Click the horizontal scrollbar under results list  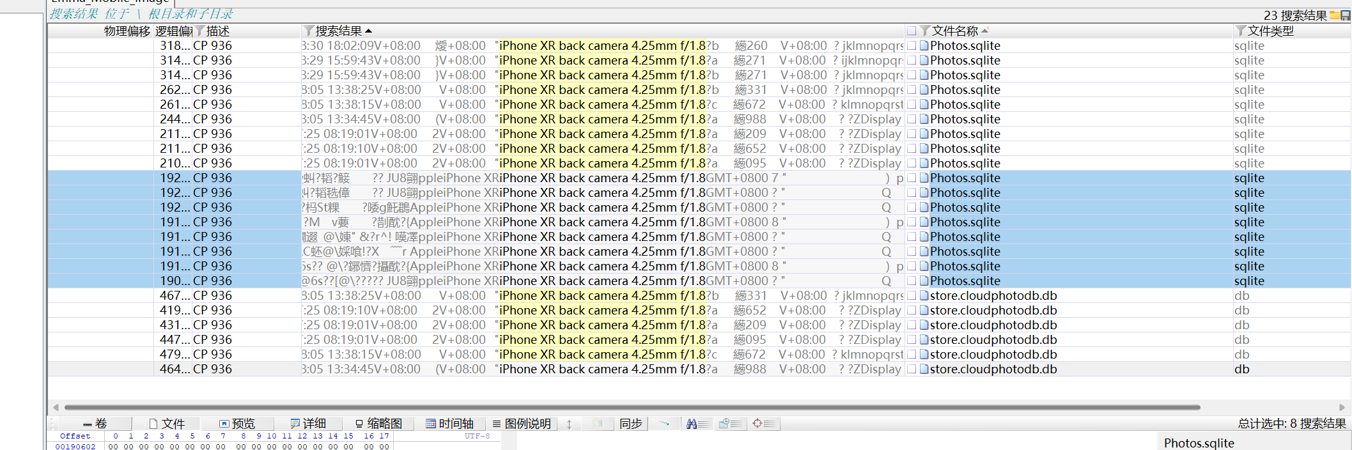632,407
